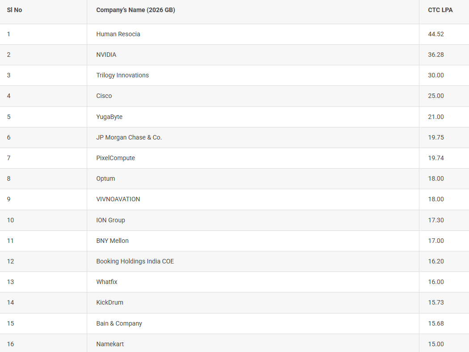469x352 pixels.
Task: Select the BNY Mellon company name
Action: coord(112,241)
